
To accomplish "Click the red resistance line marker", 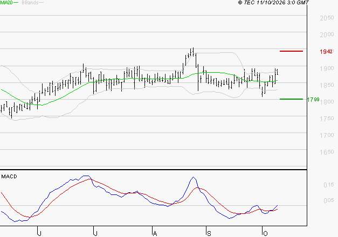I will (x=291, y=51).
